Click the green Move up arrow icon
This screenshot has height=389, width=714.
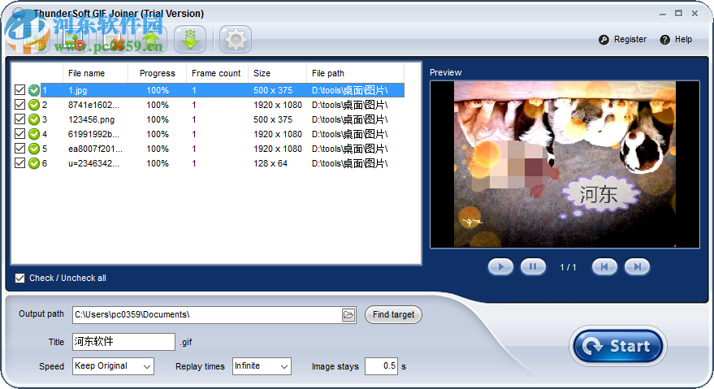coord(151,40)
